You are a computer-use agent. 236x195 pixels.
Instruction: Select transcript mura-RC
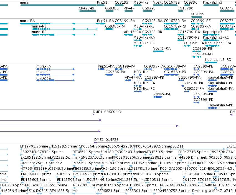pyautogui.click(x=64, y=35)
